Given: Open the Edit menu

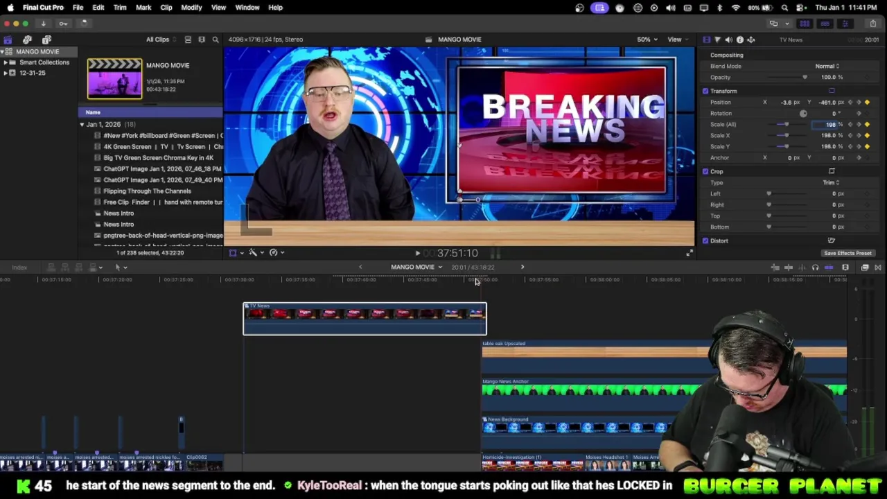Looking at the screenshot, I should click(98, 8).
